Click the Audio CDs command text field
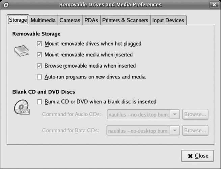Screen dimensions: 221x169 (138, 115)
